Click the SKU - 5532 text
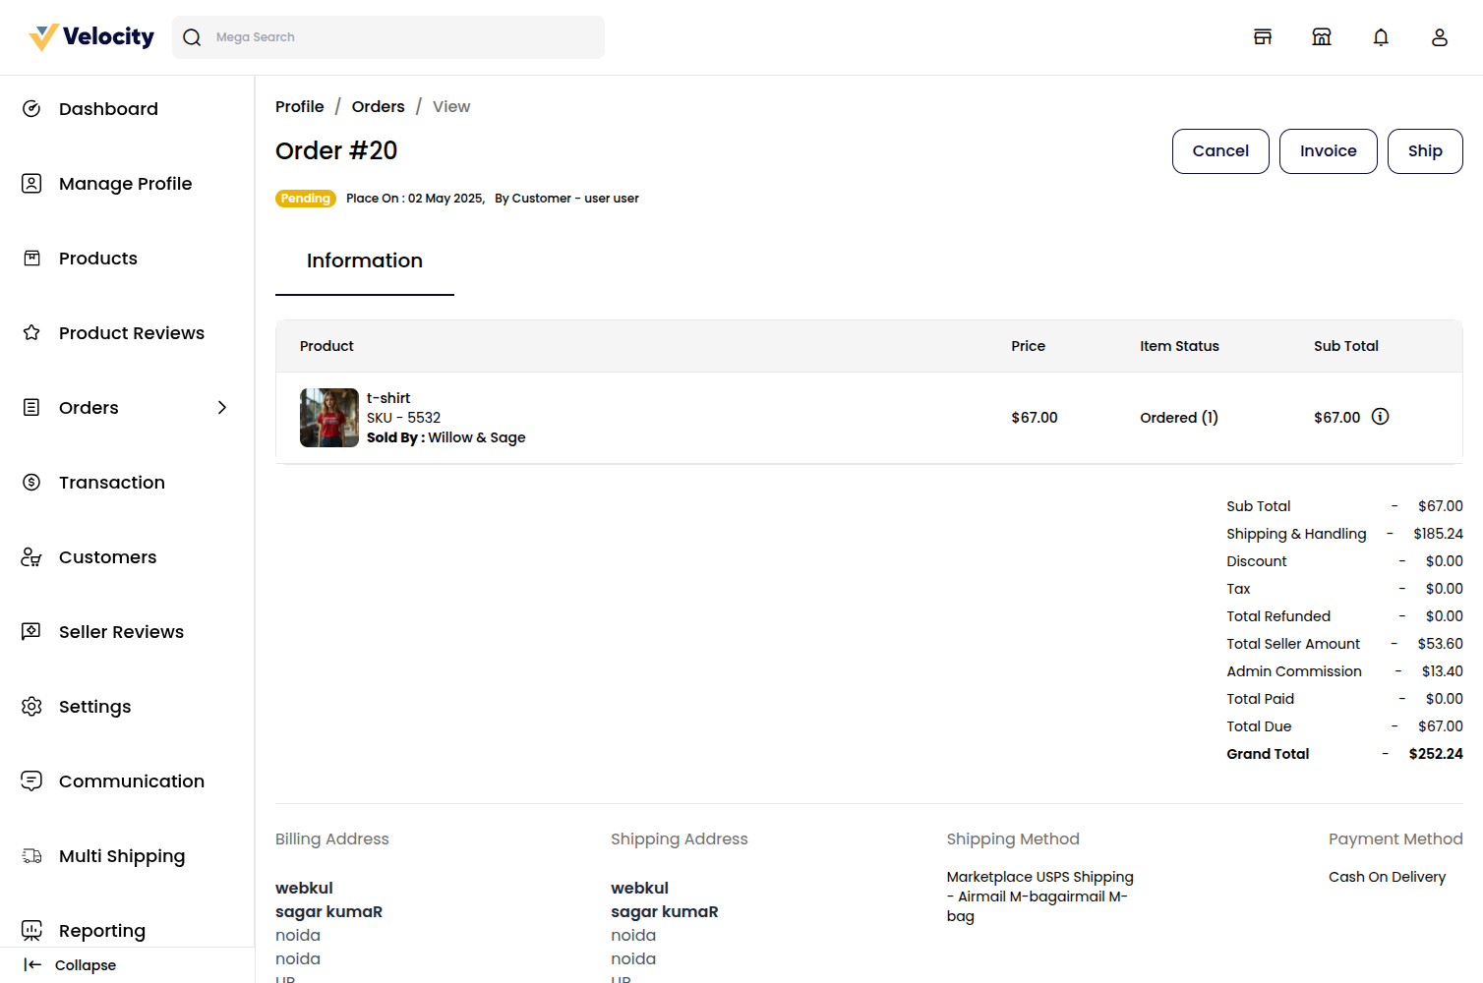The height and width of the screenshot is (983, 1483). [404, 418]
